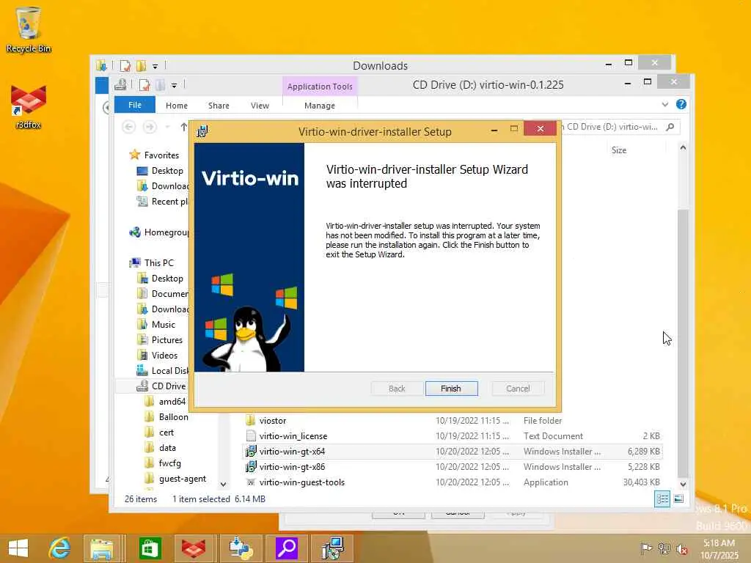Select This PC in navigation tree

click(x=151, y=263)
